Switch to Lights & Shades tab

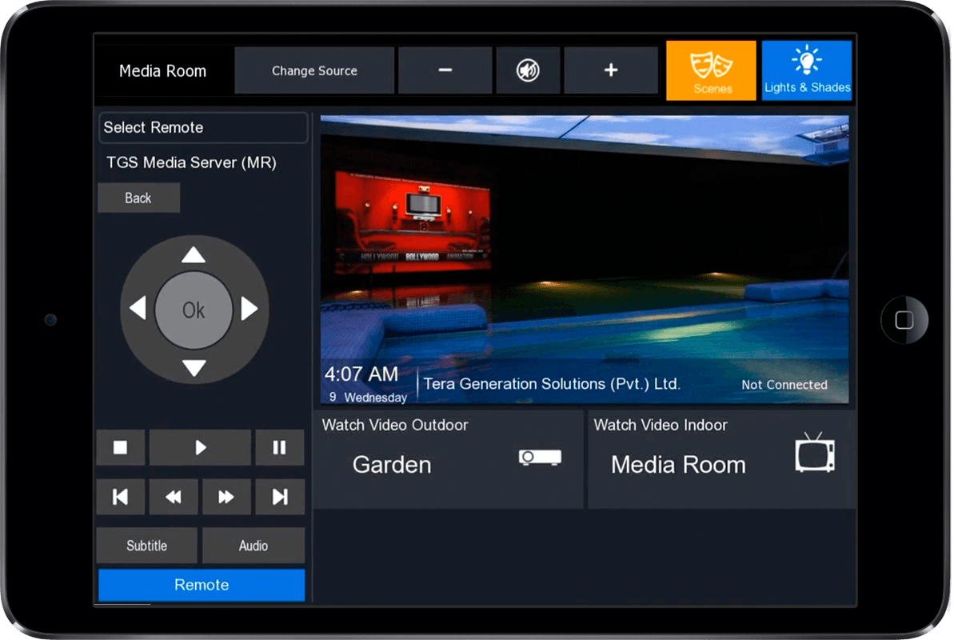807,70
